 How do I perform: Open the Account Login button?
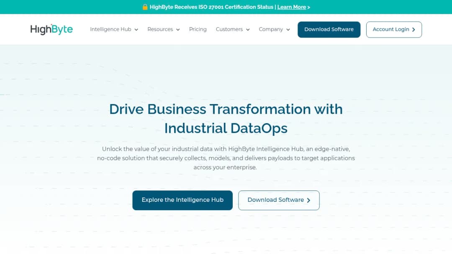click(394, 29)
